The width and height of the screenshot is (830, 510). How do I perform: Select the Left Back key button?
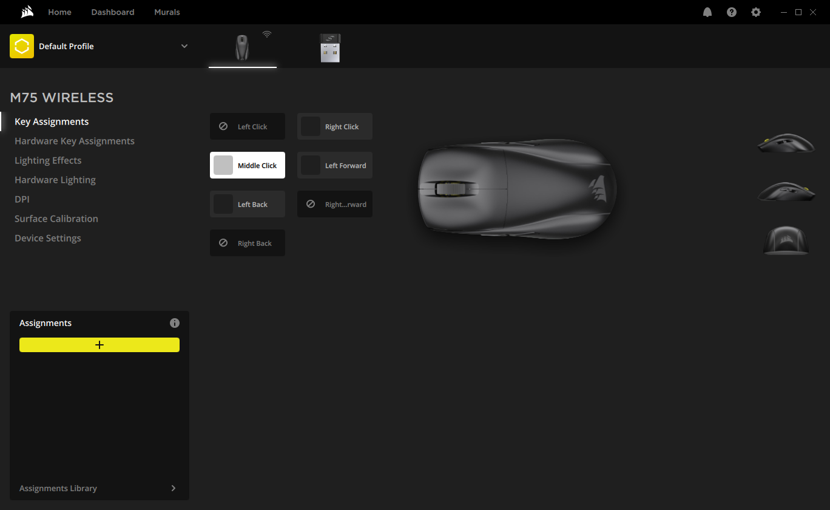[x=248, y=204]
